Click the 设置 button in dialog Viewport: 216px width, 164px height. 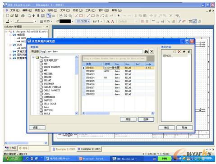[37, 128]
